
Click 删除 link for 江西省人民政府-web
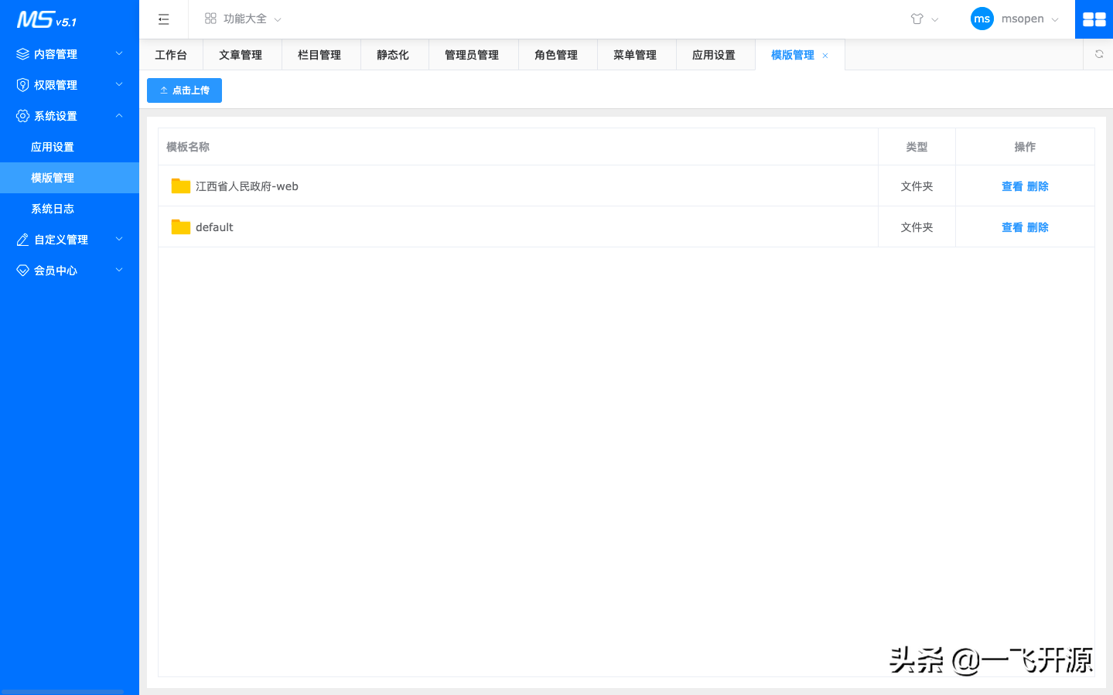[1037, 186]
